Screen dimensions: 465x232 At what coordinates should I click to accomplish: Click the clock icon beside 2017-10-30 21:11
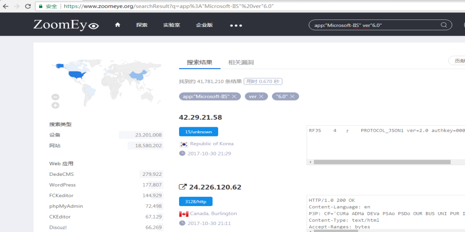(182, 223)
